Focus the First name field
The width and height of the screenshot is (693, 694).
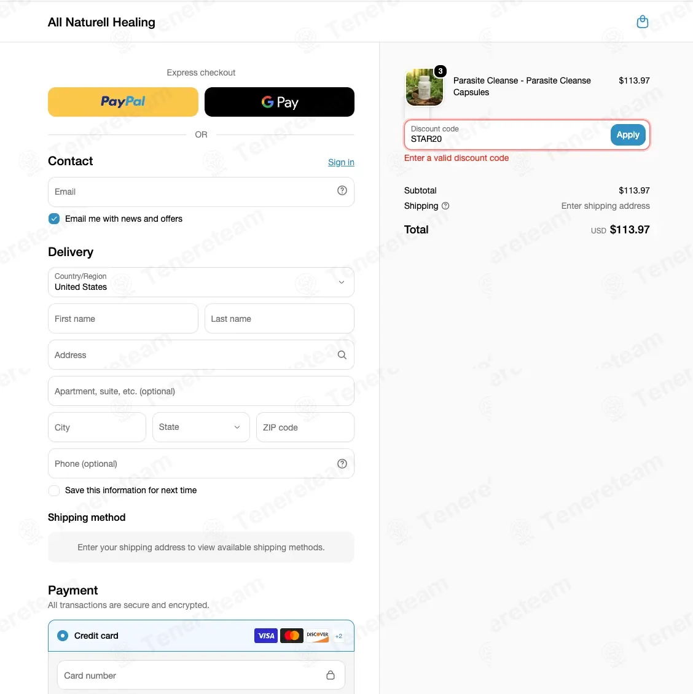coord(123,319)
